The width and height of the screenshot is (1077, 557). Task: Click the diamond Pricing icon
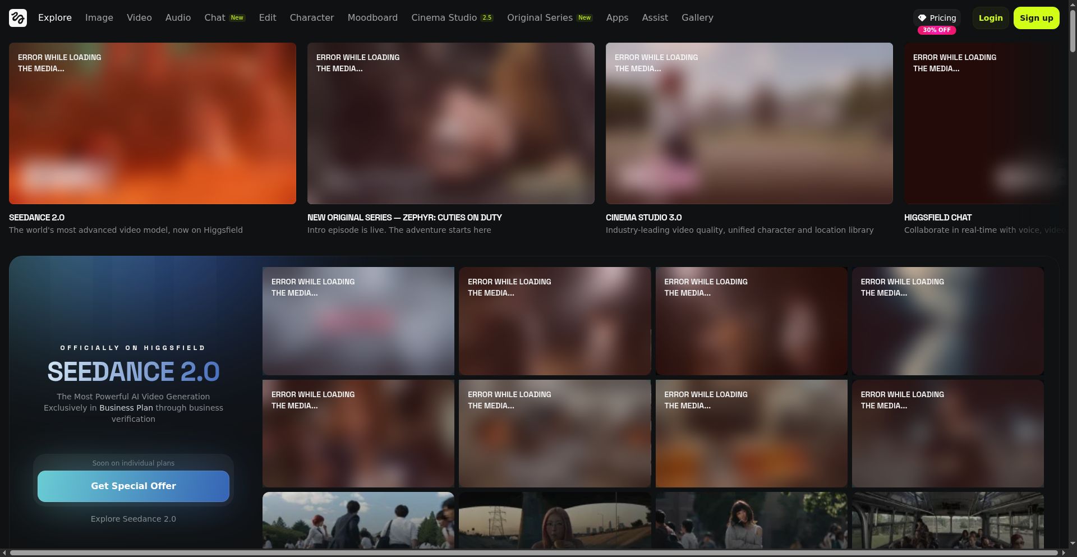(922, 18)
